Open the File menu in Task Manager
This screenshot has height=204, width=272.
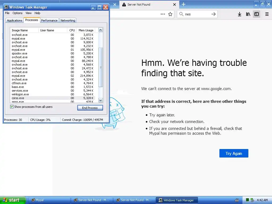pyautogui.click(x=7, y=13)
